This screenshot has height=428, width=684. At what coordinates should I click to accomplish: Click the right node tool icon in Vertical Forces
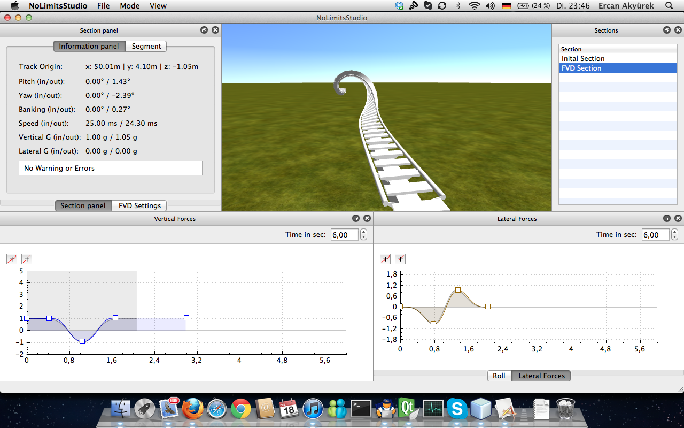point(27,259)
